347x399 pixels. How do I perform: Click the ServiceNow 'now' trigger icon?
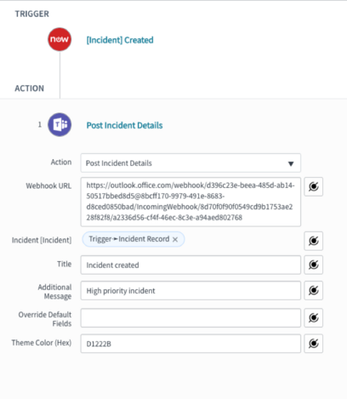point(60,39)
